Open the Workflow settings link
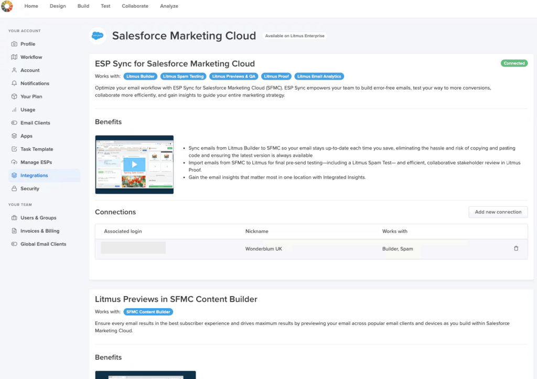Viewport: 537px width, 379px height. click(x=31, y=57)
